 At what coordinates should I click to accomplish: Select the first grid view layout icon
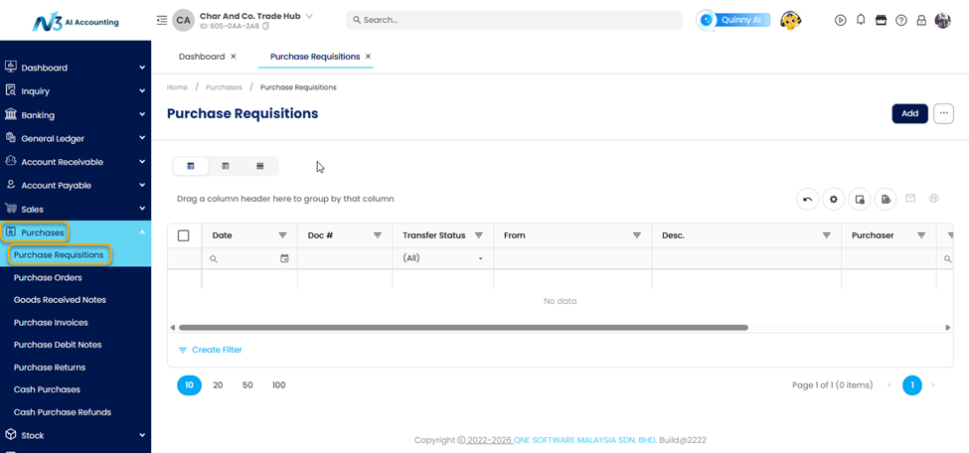pyautogui.click(x=191, y=166)
